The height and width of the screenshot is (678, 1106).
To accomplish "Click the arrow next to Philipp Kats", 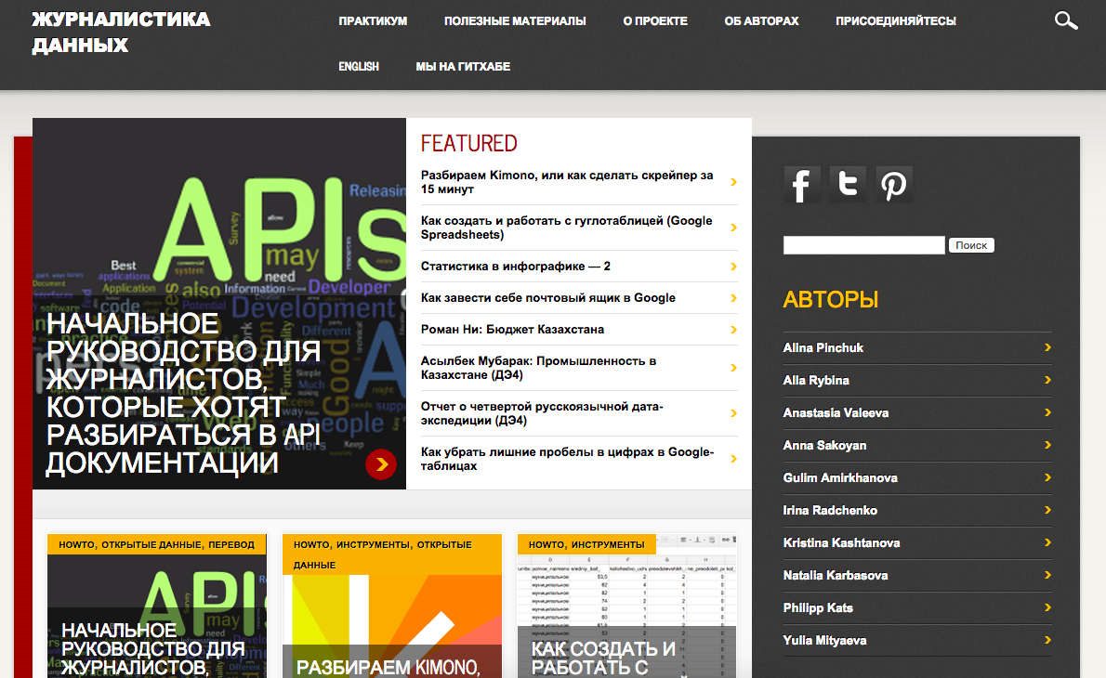I will tap(1047, 607).
